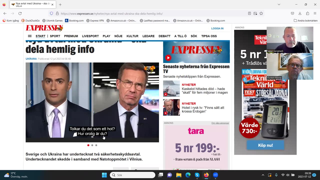Open Firefox downloads panel icon
This screenshot has width=320, height=180.
coord(300,13)
